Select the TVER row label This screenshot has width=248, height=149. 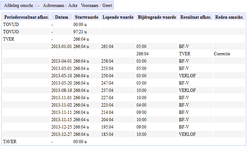[x=9, y=39]
